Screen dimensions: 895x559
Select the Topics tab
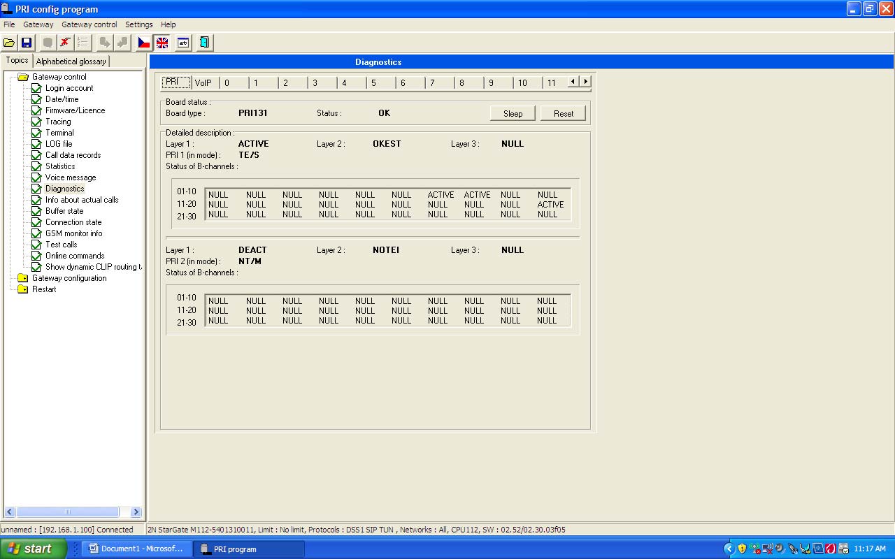(x=17, y=61)
